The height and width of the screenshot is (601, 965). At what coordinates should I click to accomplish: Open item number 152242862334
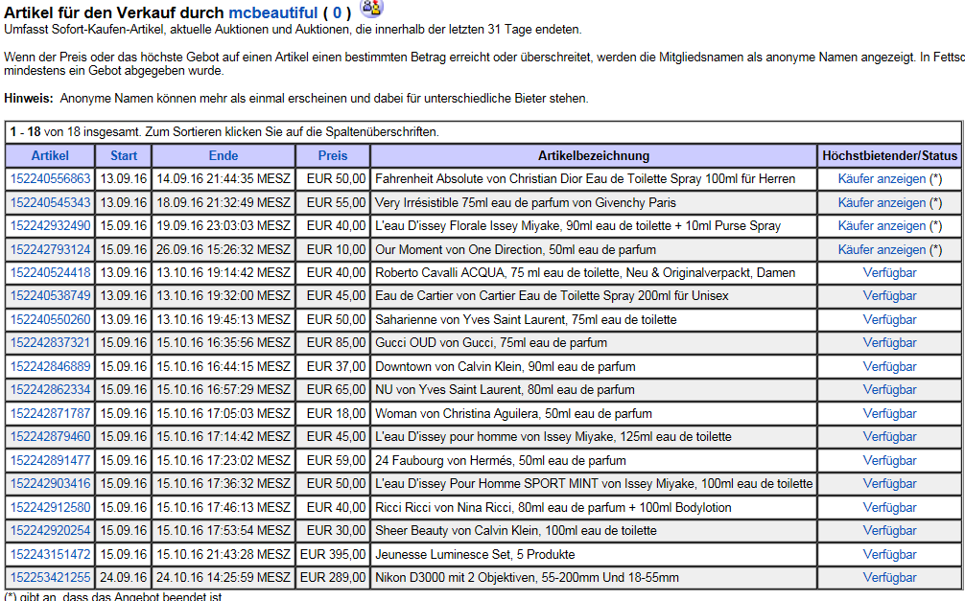point(51,390)
